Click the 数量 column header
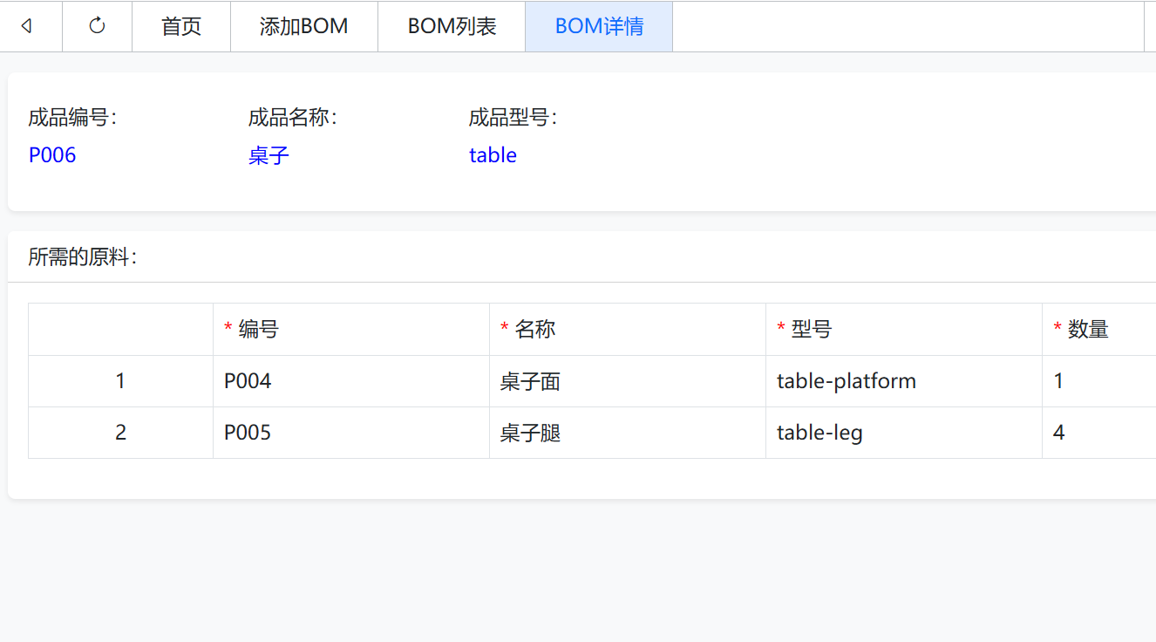This screenshot has width=1156, height=642. pyautogui.click(x=1099, y=329)
